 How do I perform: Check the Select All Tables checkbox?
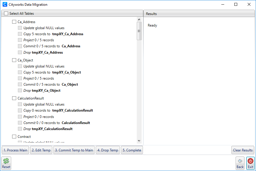coord(6,13)
